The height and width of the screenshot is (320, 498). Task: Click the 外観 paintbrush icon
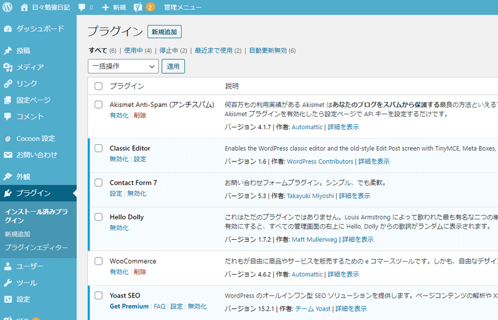(8, 176)
